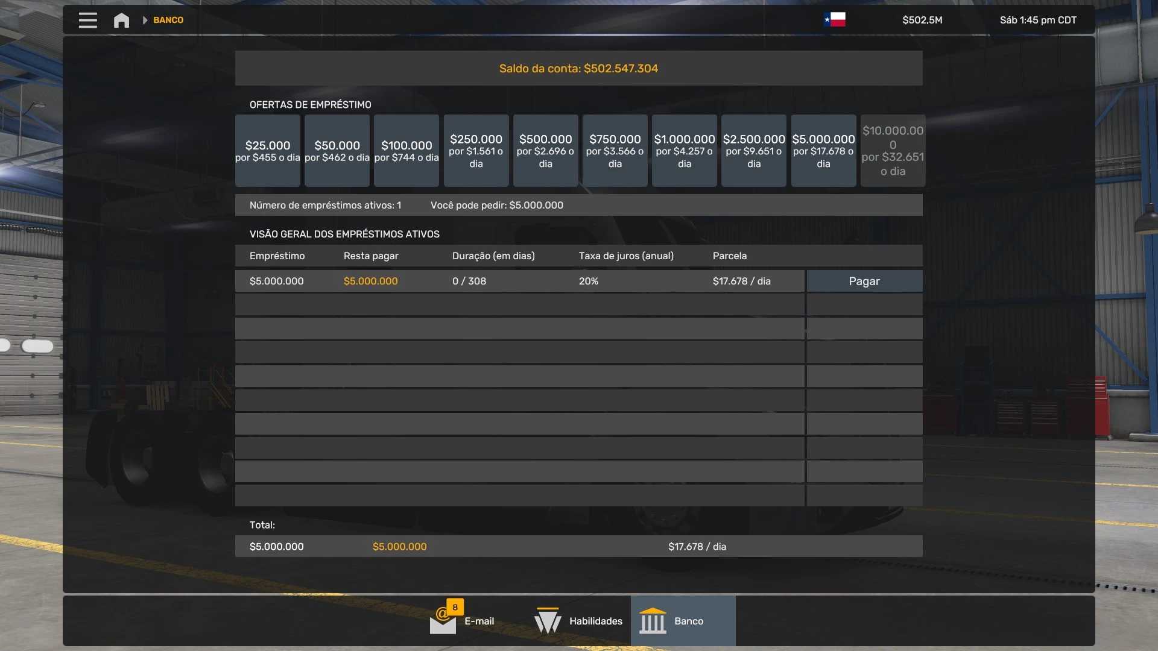Open the E-mail envelope icon
The width and height of the screenshot is (1158, 651).
point(443,623)
